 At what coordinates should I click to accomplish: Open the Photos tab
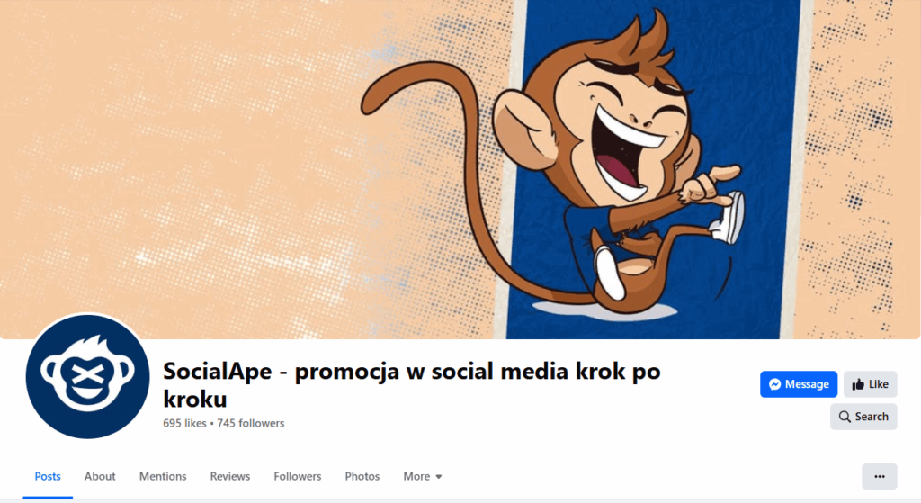362,477
